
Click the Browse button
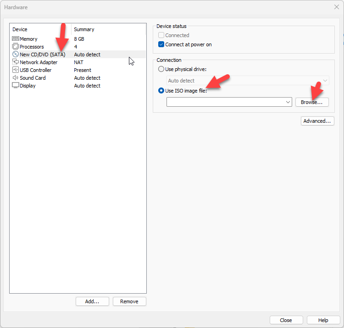[311, 102]
